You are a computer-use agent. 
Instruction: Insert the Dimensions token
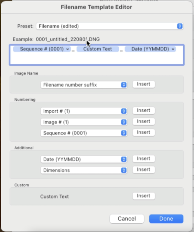coord(144,170)
